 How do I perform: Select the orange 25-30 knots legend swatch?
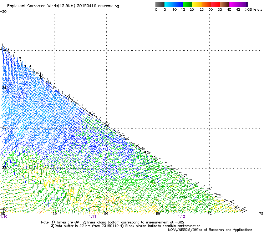tap(206, 4)
